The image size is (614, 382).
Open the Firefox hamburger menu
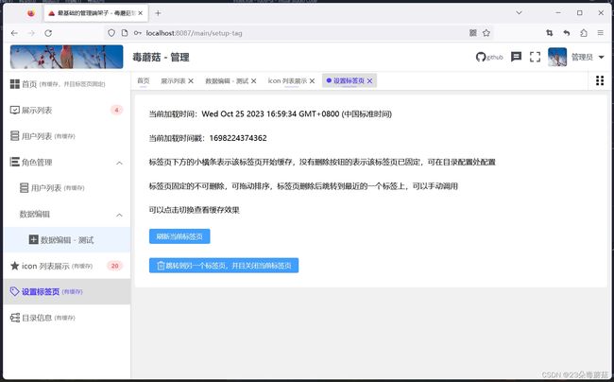[x=600, y=33]
